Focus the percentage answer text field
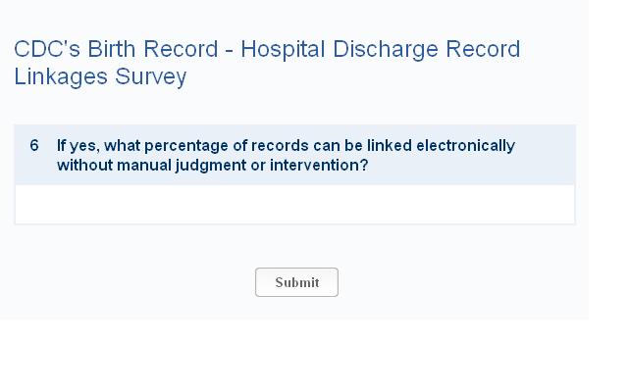This screenshot has height=392, width=628. pyautogui.click(x=294, y=205)
